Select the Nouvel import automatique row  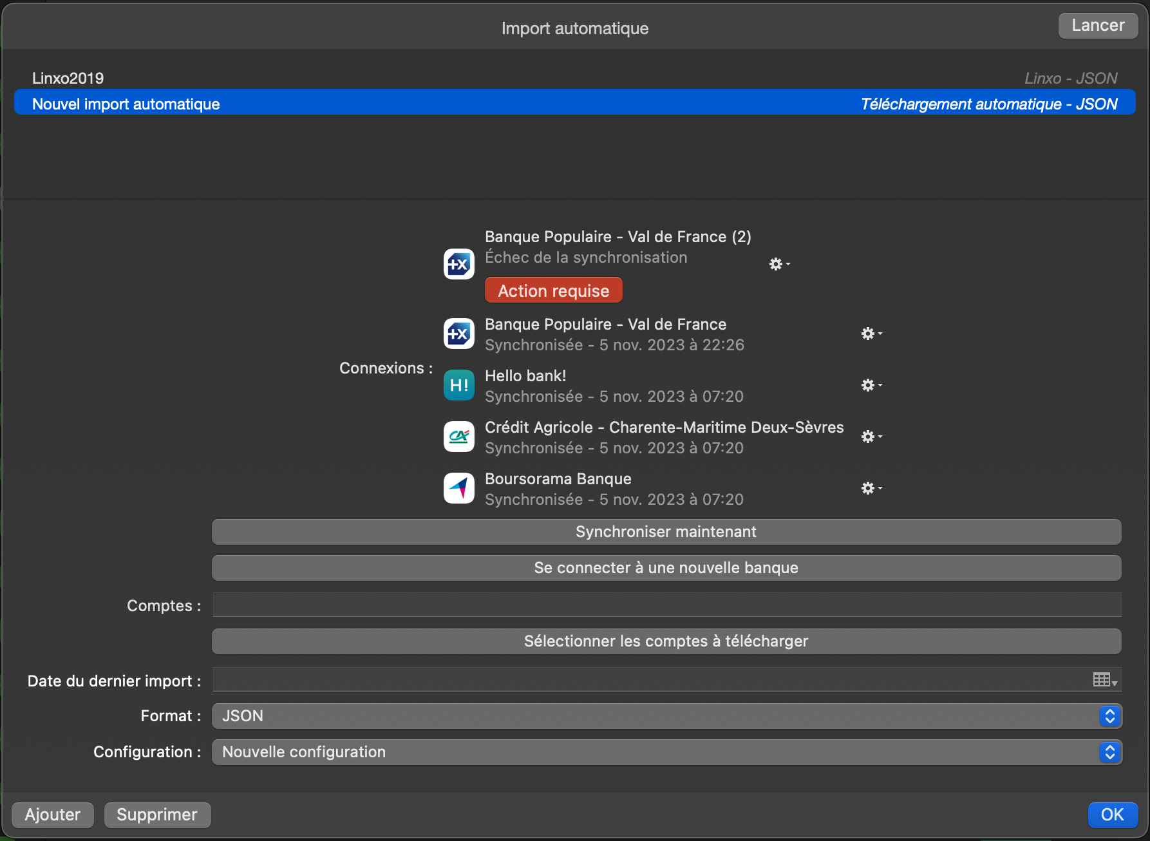574,103
